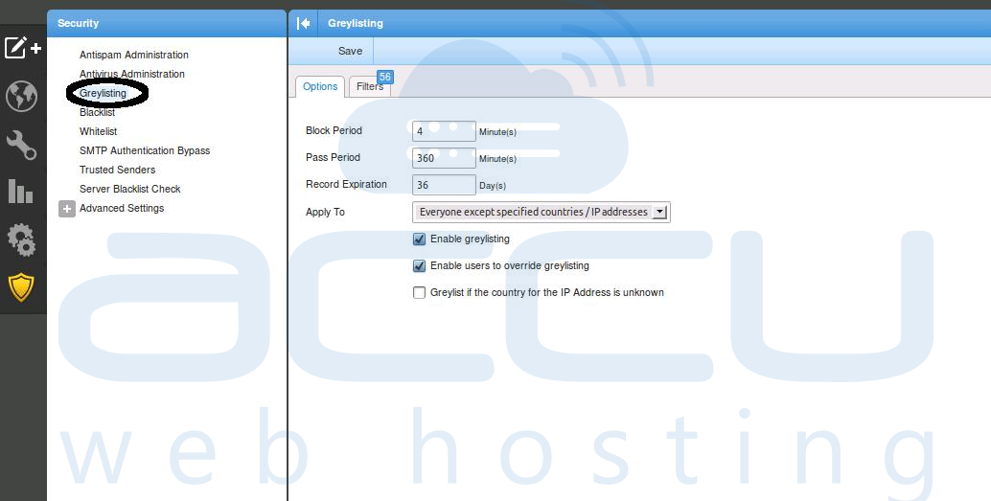Image resolution: width=991 pixels, height=501 pixels.
Task: Click the Record Expiration input field
Action: pos(444,185)
